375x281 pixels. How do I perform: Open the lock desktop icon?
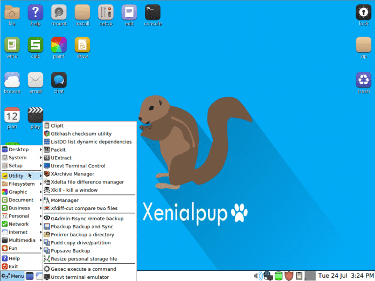363,12
